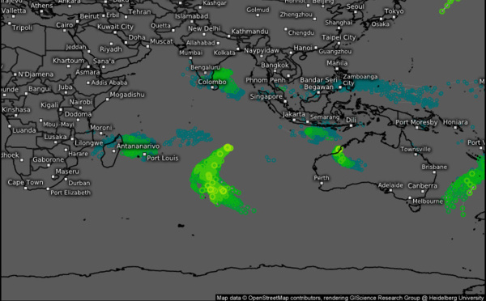Click the Melbourne city marker
486x301 pixels.
point(410,197)
